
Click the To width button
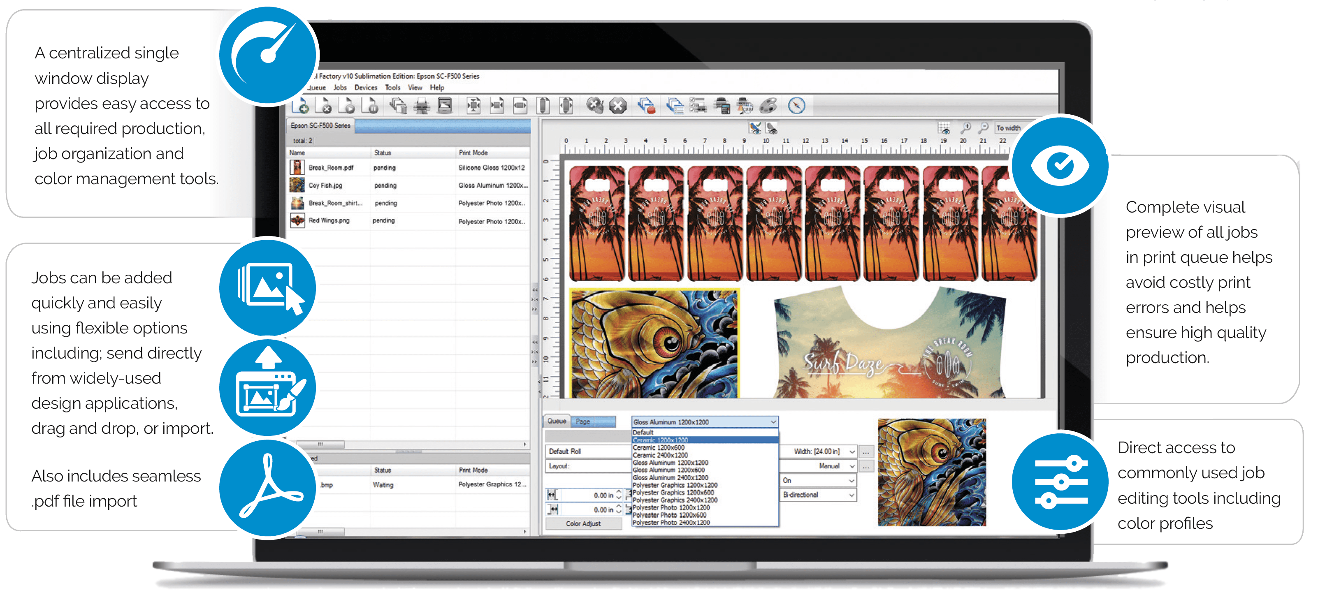pyautogui.click(x=1008, y=128)
